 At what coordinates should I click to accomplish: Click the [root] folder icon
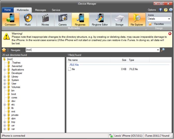pyautogui.click(x=5, y=59)
